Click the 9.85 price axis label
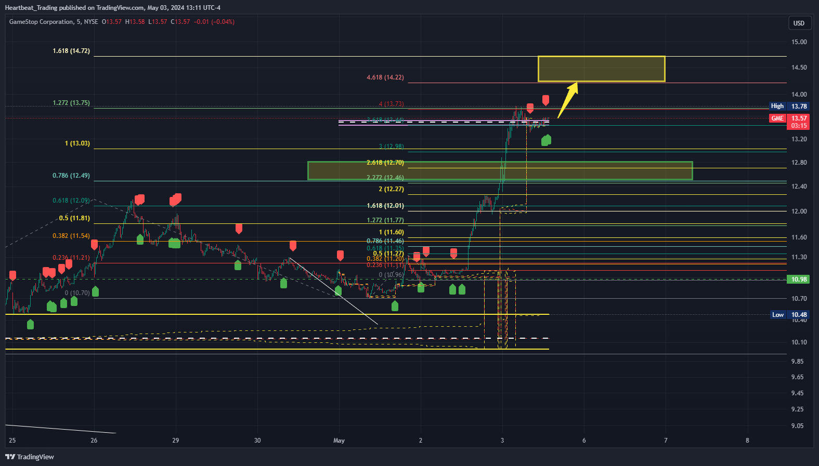This screenshot has width=819, height=466. pos(797,362)
